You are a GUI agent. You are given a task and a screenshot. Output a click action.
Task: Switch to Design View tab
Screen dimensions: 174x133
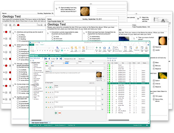point(34,56)
